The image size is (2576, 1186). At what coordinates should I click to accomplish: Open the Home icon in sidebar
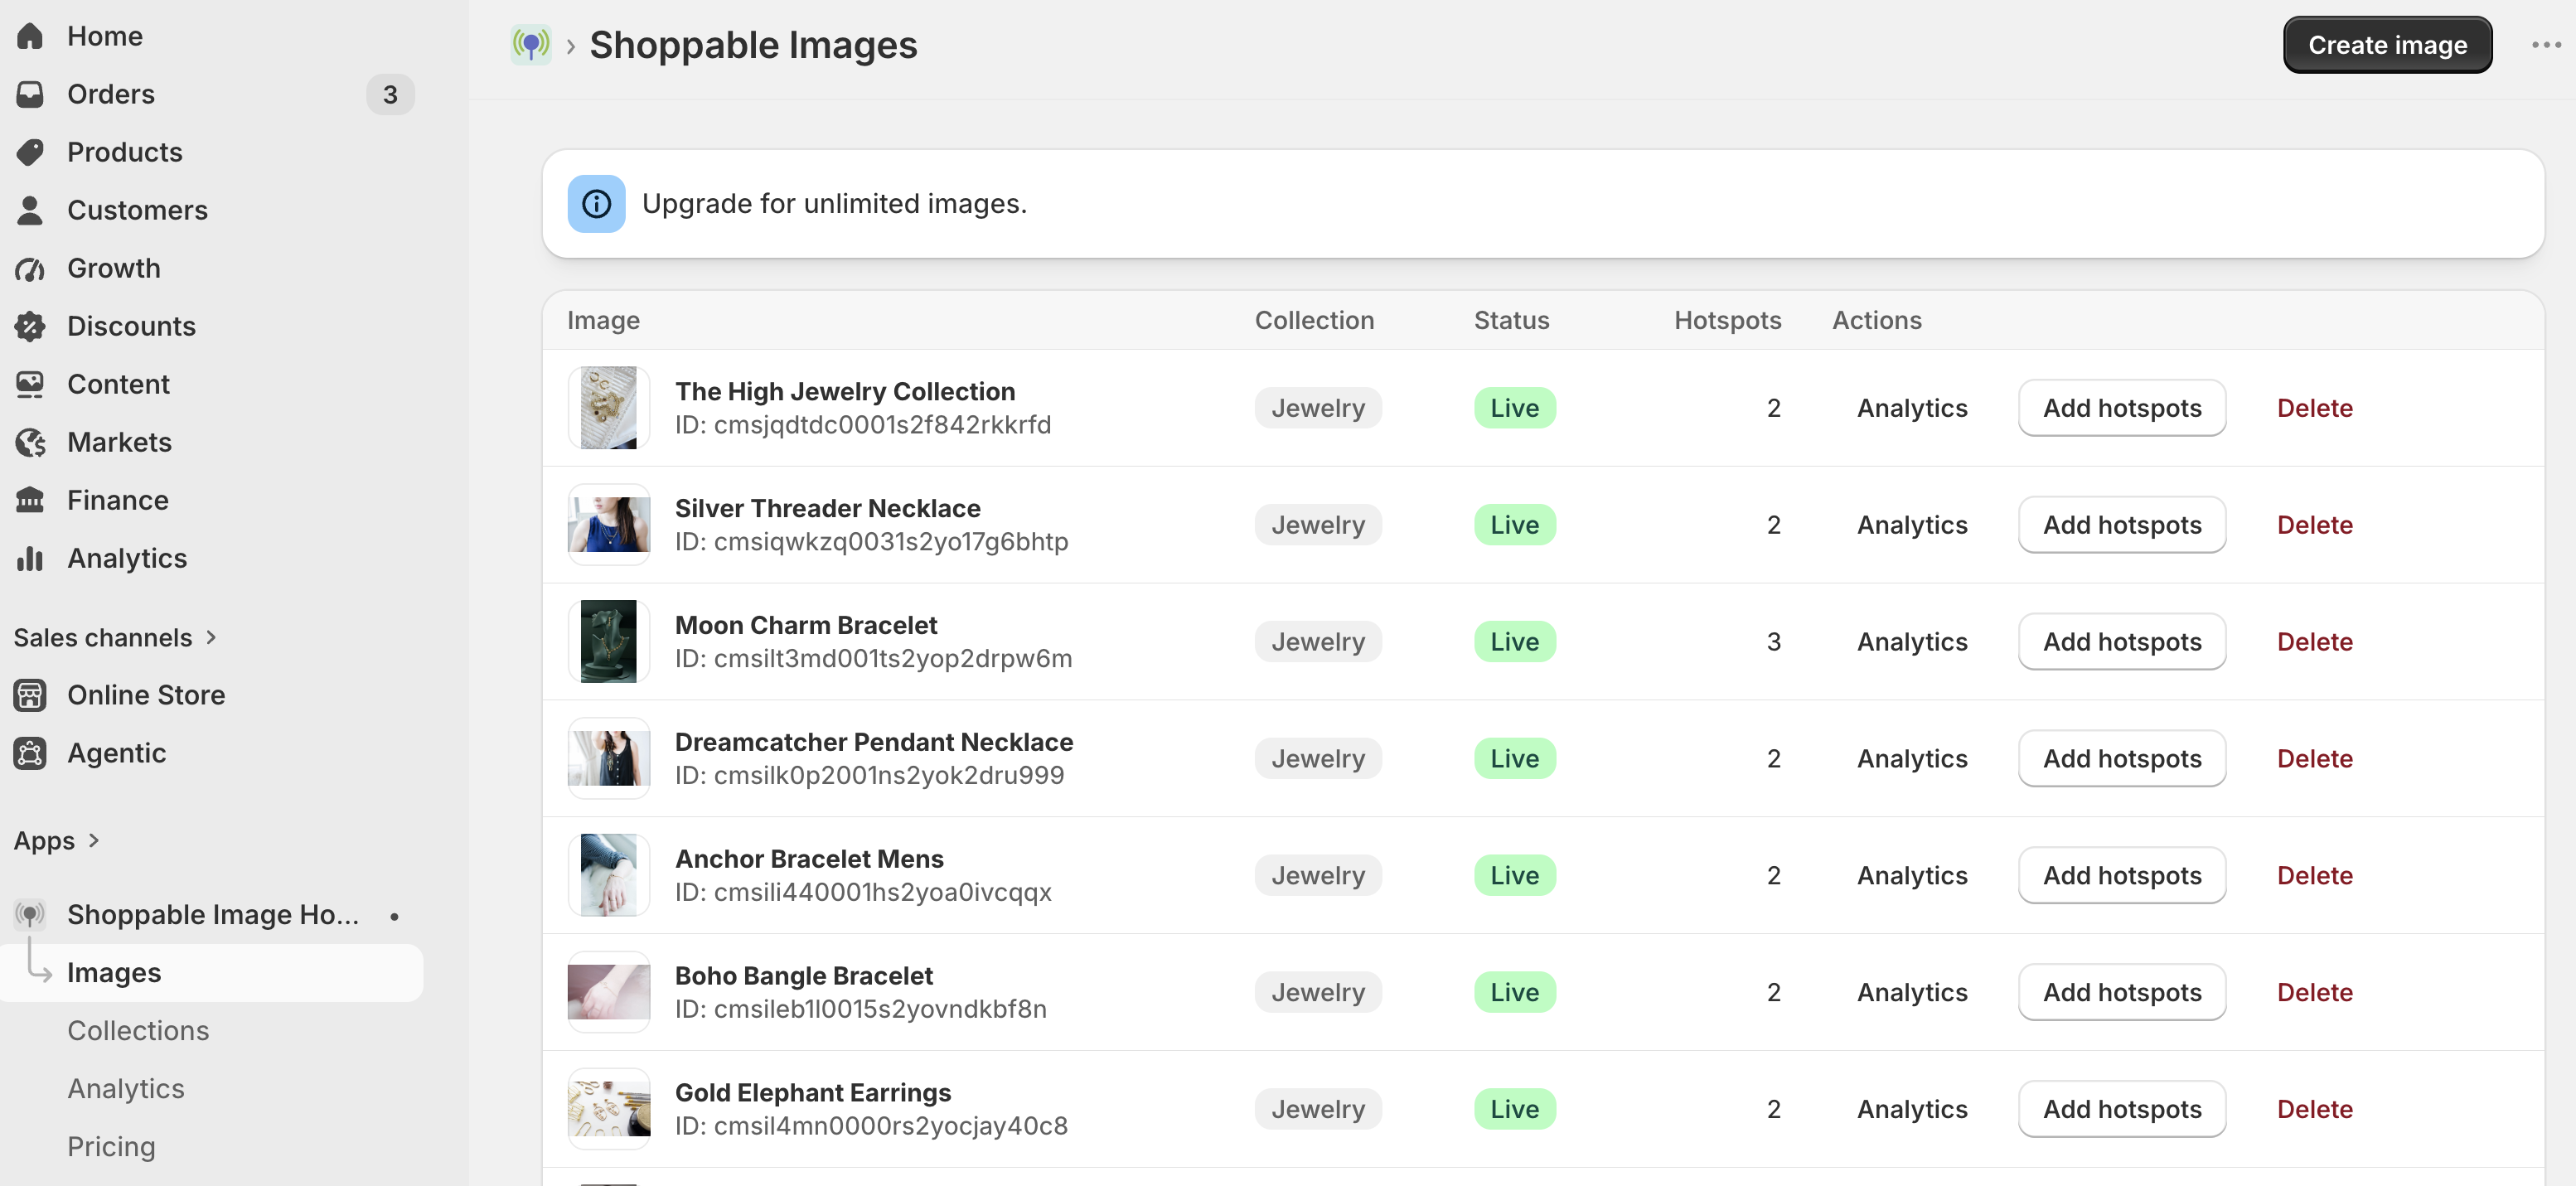[x=30, y=36]
